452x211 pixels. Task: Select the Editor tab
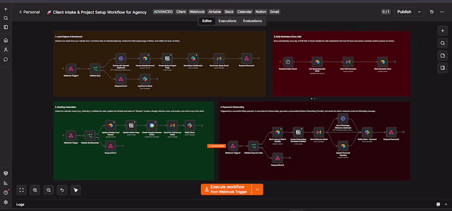207,21
